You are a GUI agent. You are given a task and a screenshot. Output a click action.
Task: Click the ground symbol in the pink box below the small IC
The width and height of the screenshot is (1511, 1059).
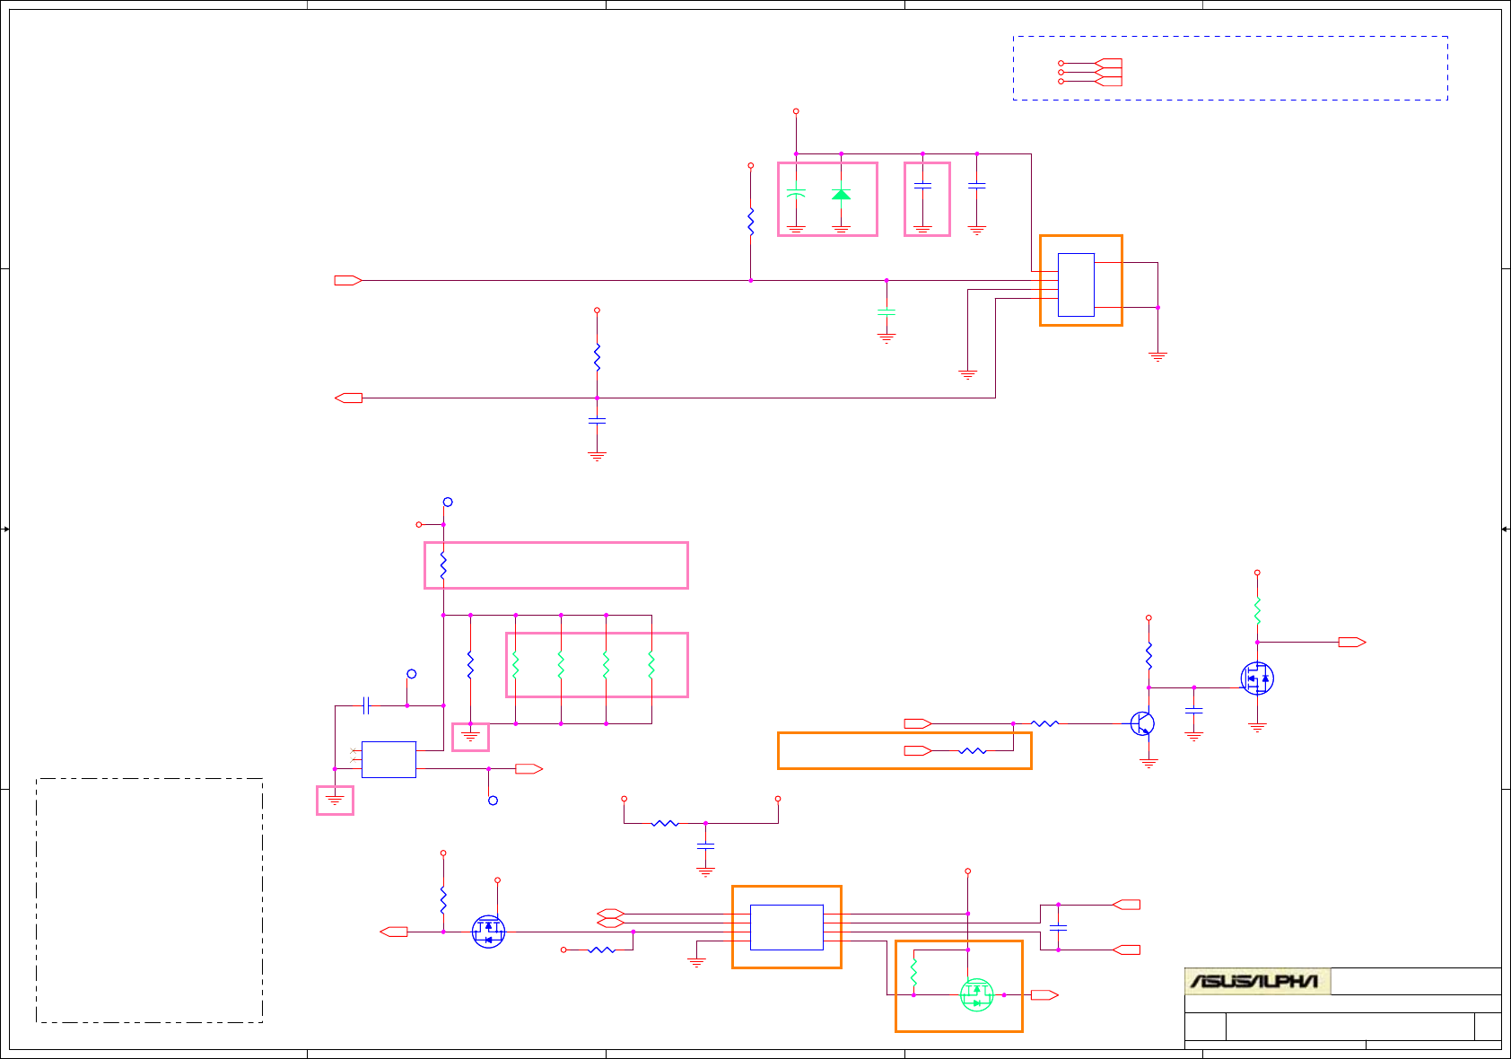[335, 800]
